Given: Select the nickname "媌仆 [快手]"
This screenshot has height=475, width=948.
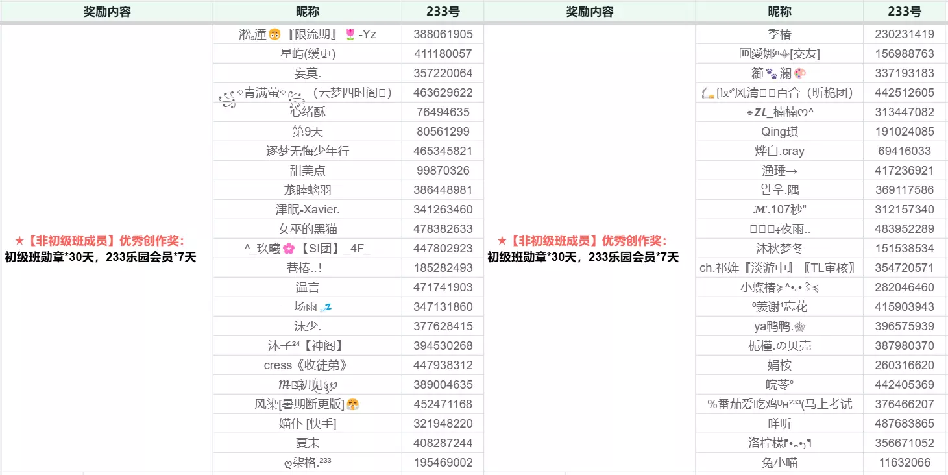Looking at the screenshot, I should pos(308,424).
